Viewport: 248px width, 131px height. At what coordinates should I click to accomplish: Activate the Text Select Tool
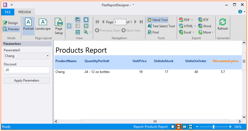pos(161,26)
